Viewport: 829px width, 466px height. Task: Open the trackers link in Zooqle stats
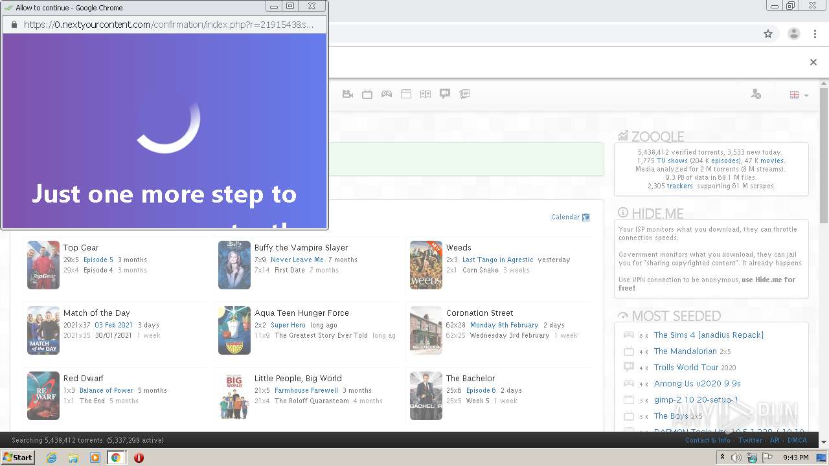pyautogui.click(x=679, y=186)
